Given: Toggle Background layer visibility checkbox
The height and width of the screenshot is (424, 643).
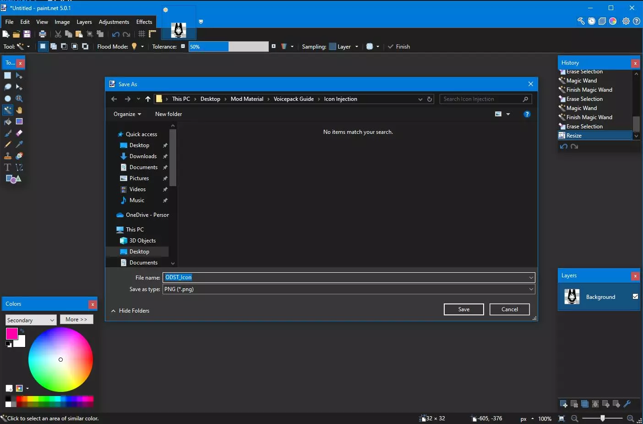Looking at the screenshot, I should (x=635, y=297).
